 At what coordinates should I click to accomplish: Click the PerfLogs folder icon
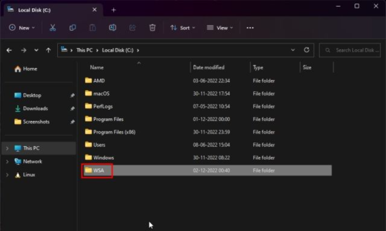click(88, 106)
